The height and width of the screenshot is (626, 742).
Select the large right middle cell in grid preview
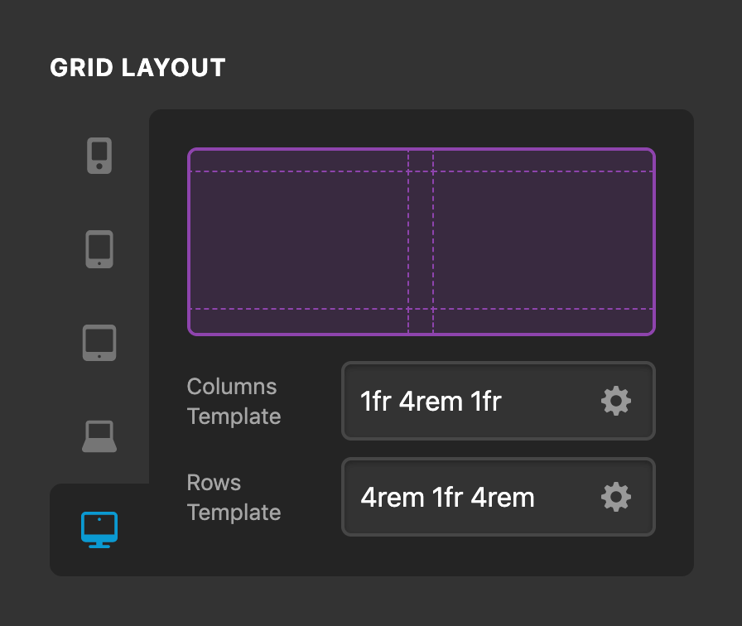(x=543, y=240)
